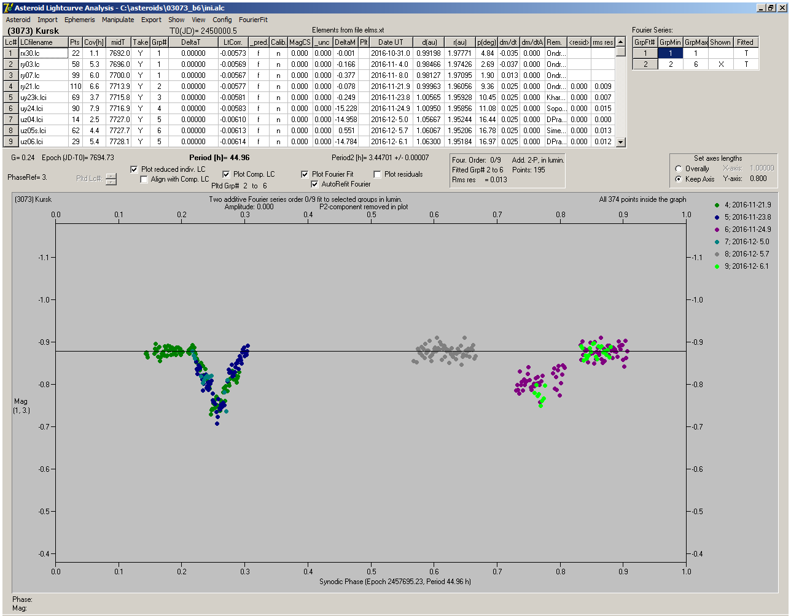Viewport: 791px width, 616px height.
Task: Click the DeltaT column header
Action: 193,42
